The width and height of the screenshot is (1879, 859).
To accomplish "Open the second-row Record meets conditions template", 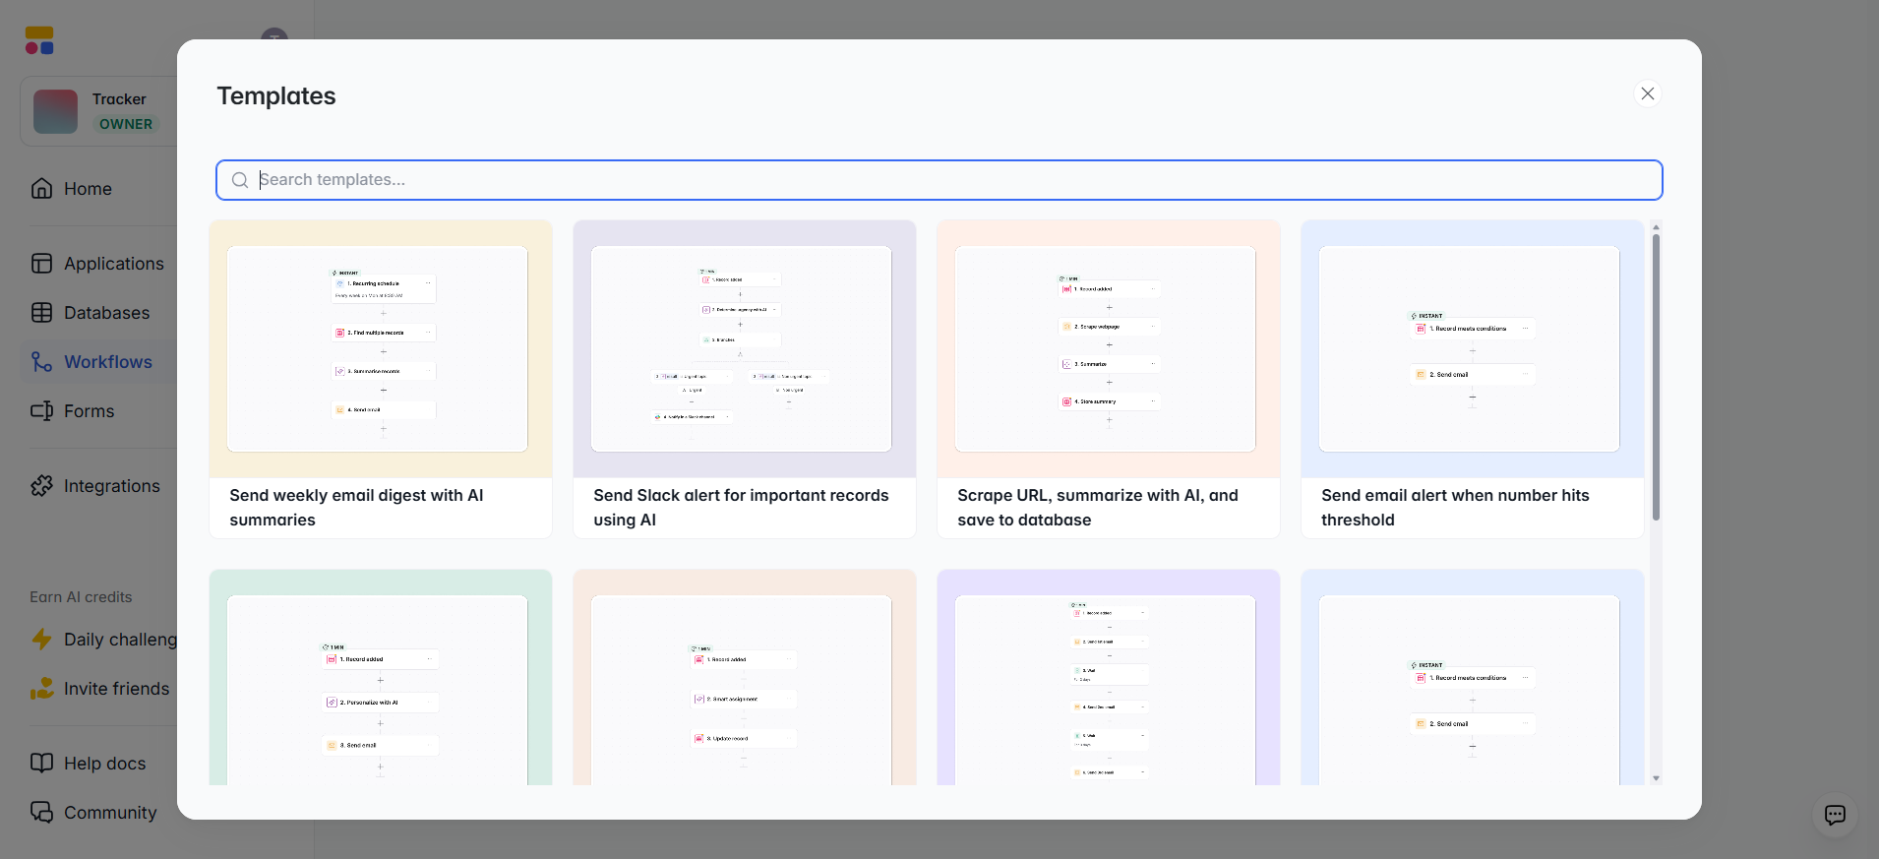I will coord(1473,677).
